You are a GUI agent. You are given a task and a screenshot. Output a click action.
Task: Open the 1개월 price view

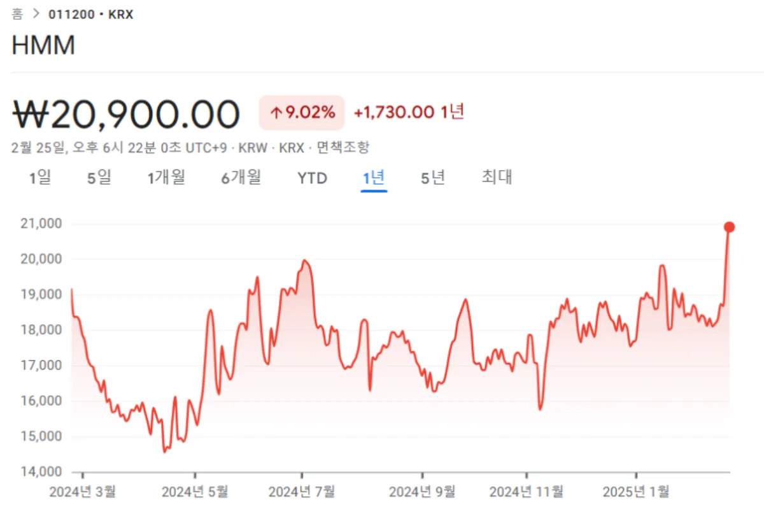(x=167, y=178)
